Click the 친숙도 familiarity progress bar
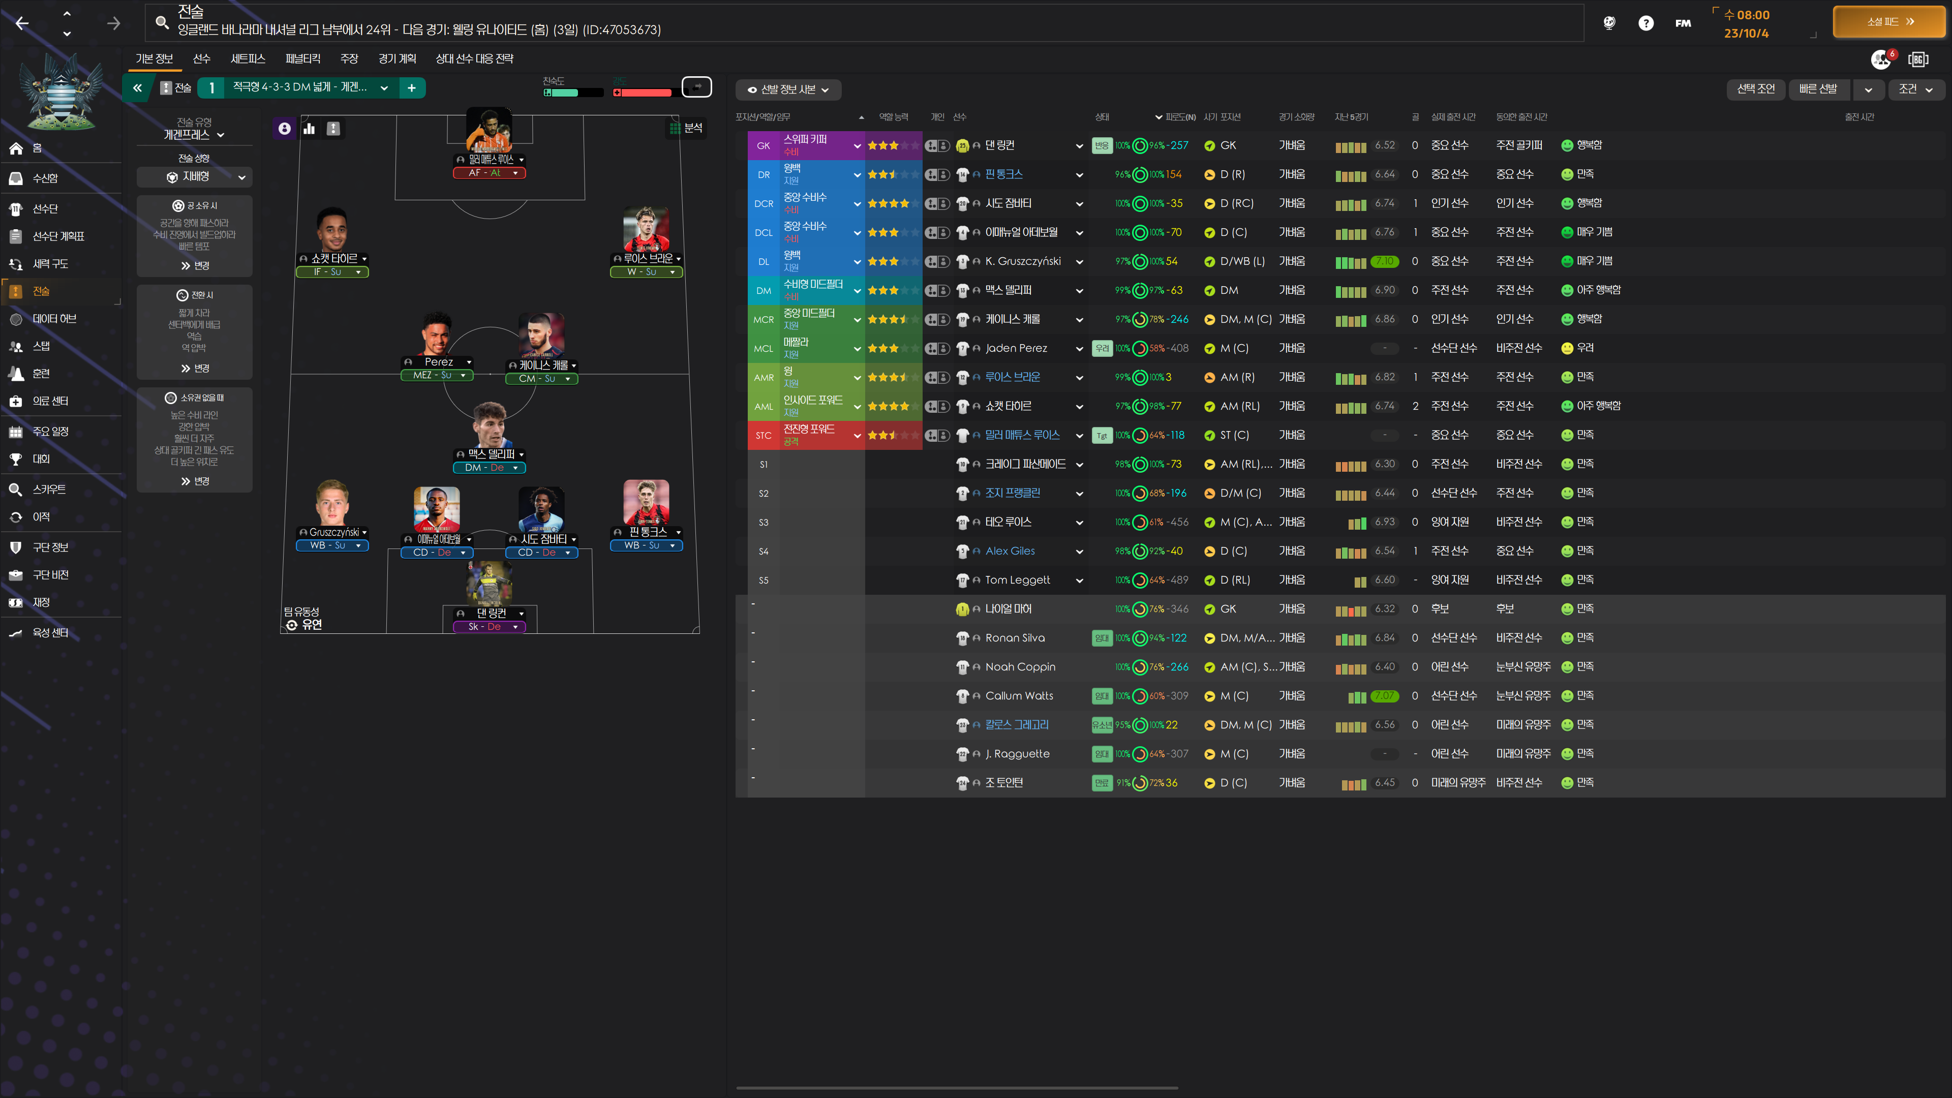Image resolution: width=1952 pixels, height=1098 pixels. pyautogui.click(x=573, y=93)
